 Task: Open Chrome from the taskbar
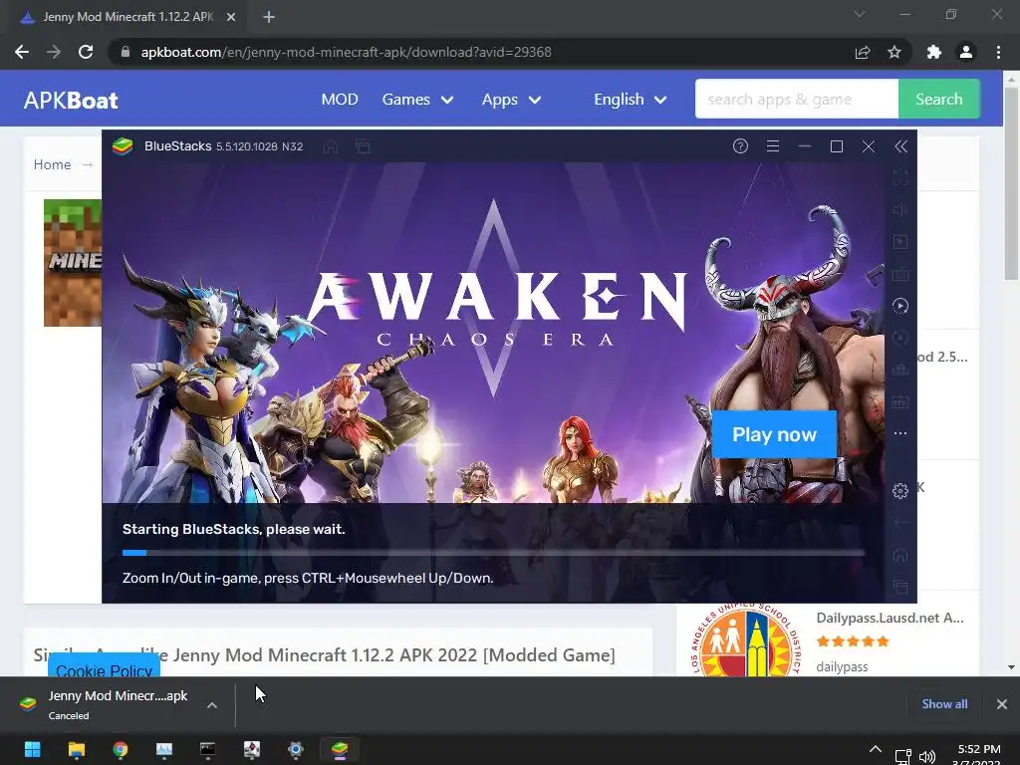coord(121,749)
